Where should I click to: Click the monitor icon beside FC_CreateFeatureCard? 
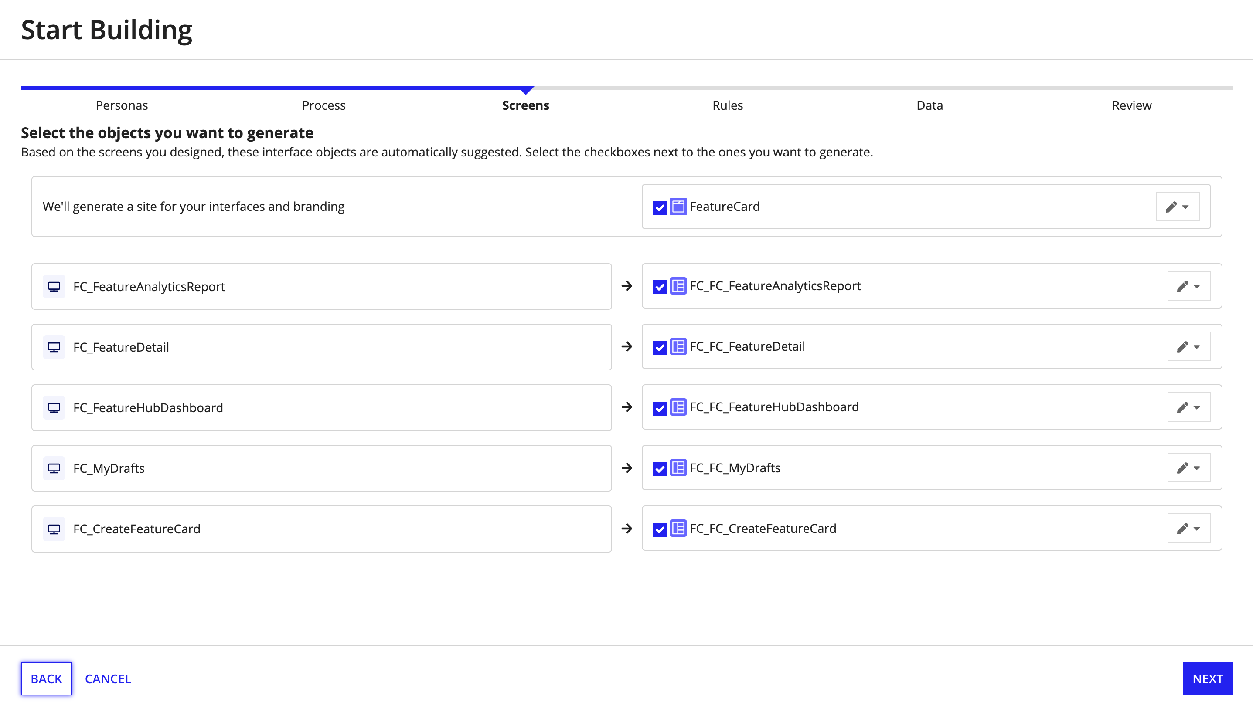tap(54, 529)
